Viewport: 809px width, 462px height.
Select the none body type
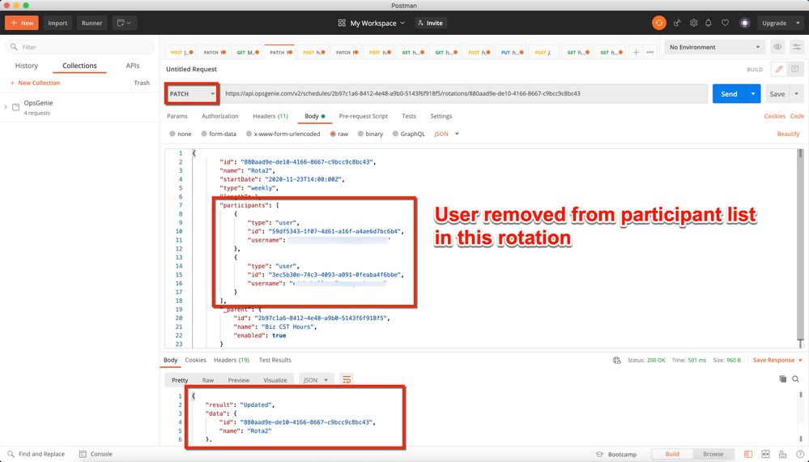tap(172, 134)
